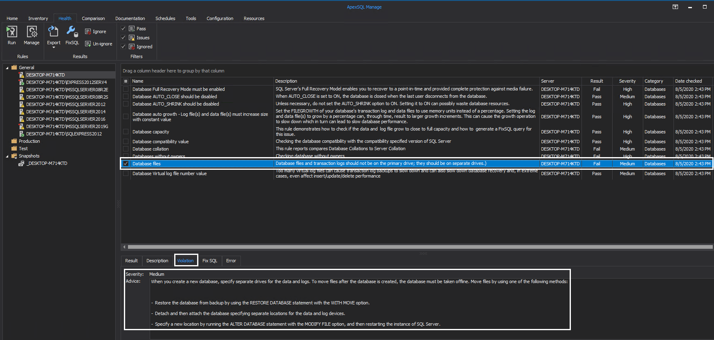
Task: Switch to the Comparison tab
Action: point(93,18)
